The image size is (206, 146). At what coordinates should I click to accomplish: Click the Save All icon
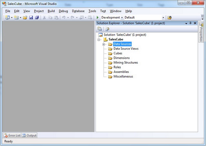(x=37, y=17)
